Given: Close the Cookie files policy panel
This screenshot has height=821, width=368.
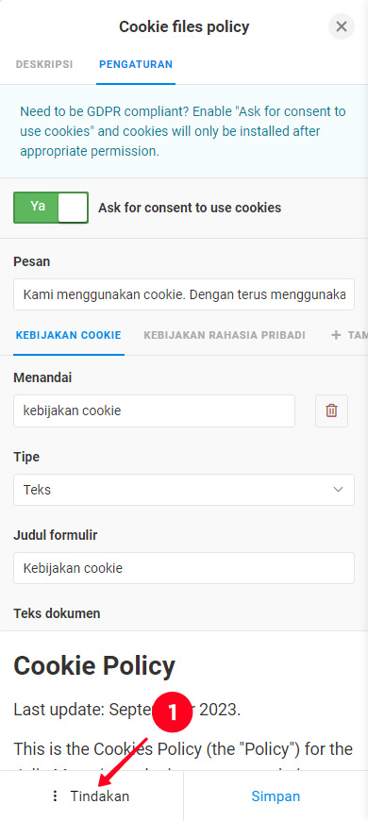Looking at the screenshot, I should pyautogui.click(x=342, y=26).
